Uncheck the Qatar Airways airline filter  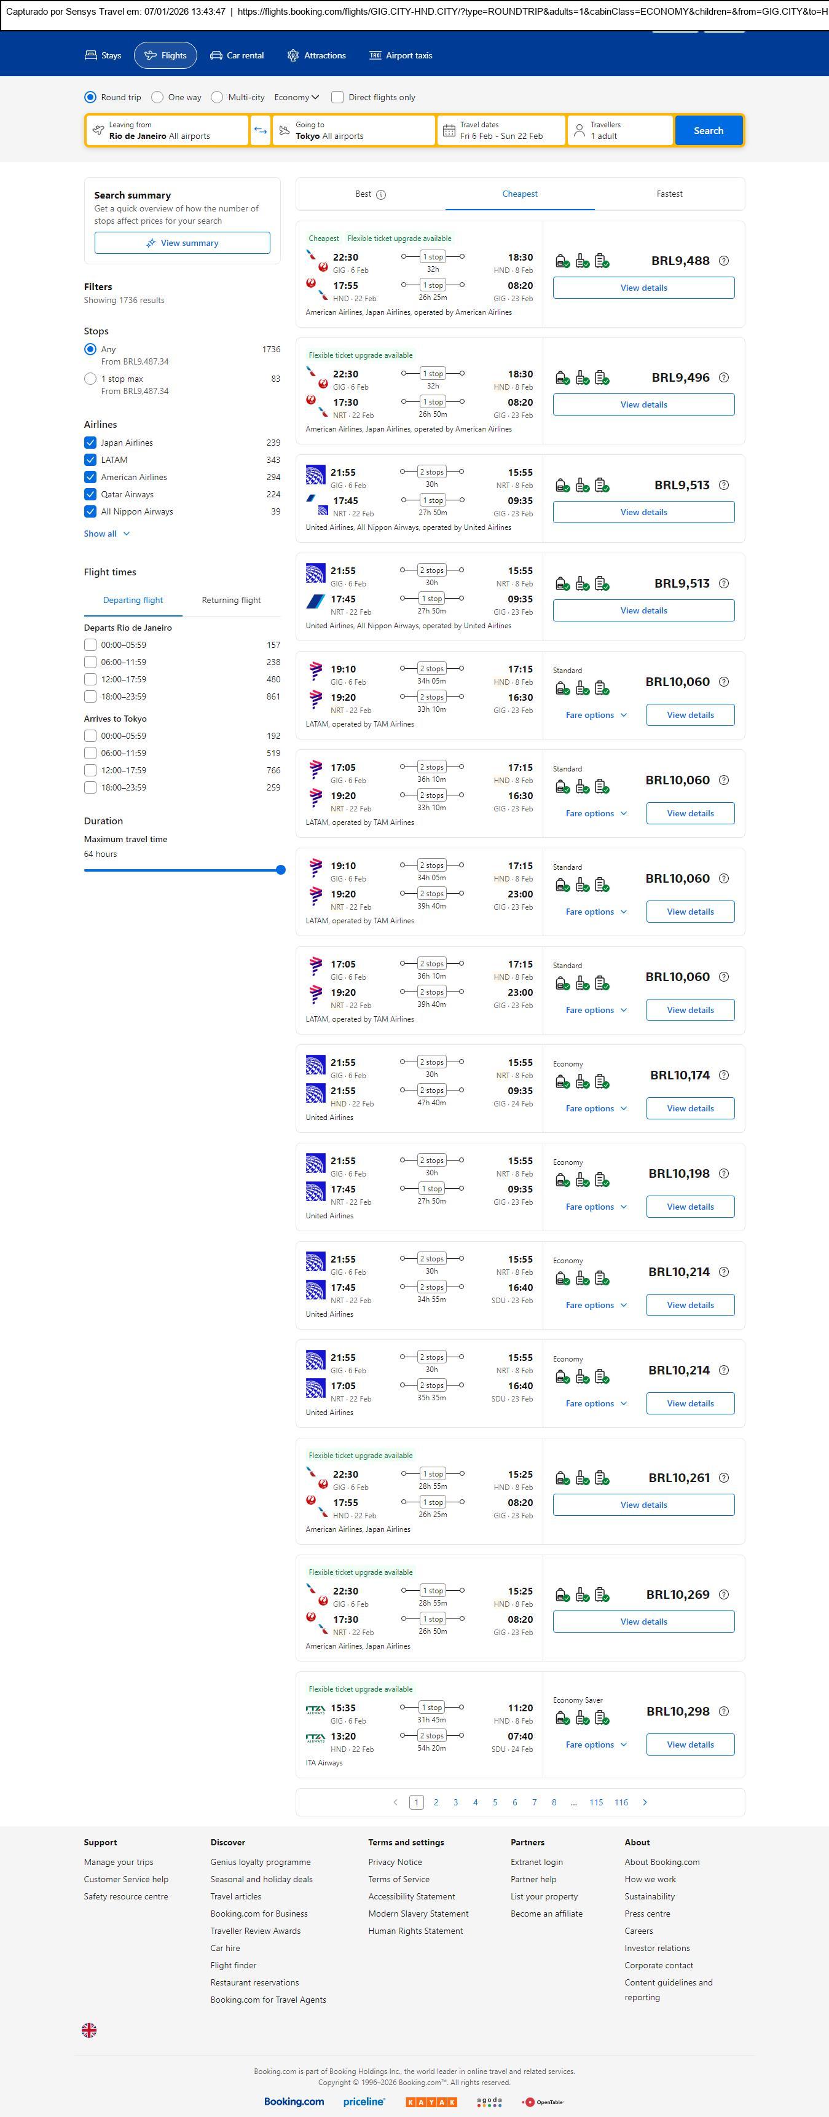90,494
